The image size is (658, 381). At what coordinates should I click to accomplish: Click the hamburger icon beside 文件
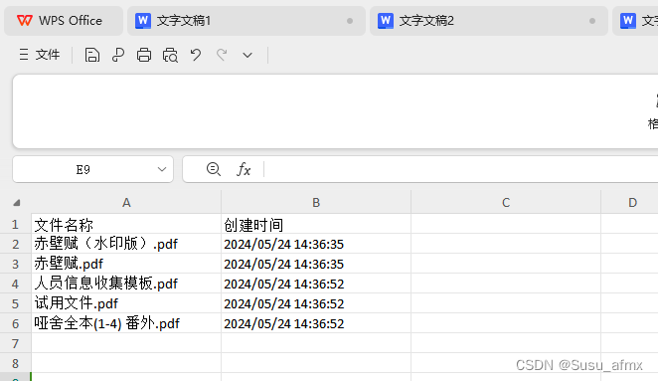[24, 55]
